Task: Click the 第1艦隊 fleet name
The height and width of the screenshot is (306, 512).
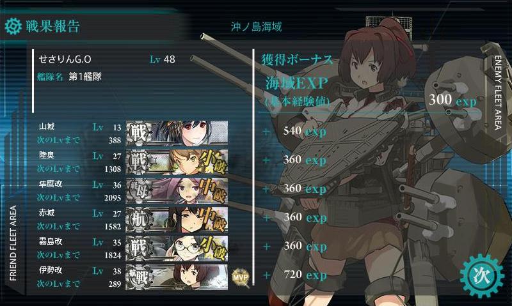Action: click(85, 77)
